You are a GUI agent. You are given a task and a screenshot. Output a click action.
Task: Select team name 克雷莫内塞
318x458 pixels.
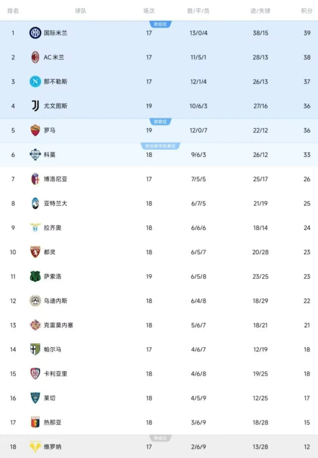(58, 325)
